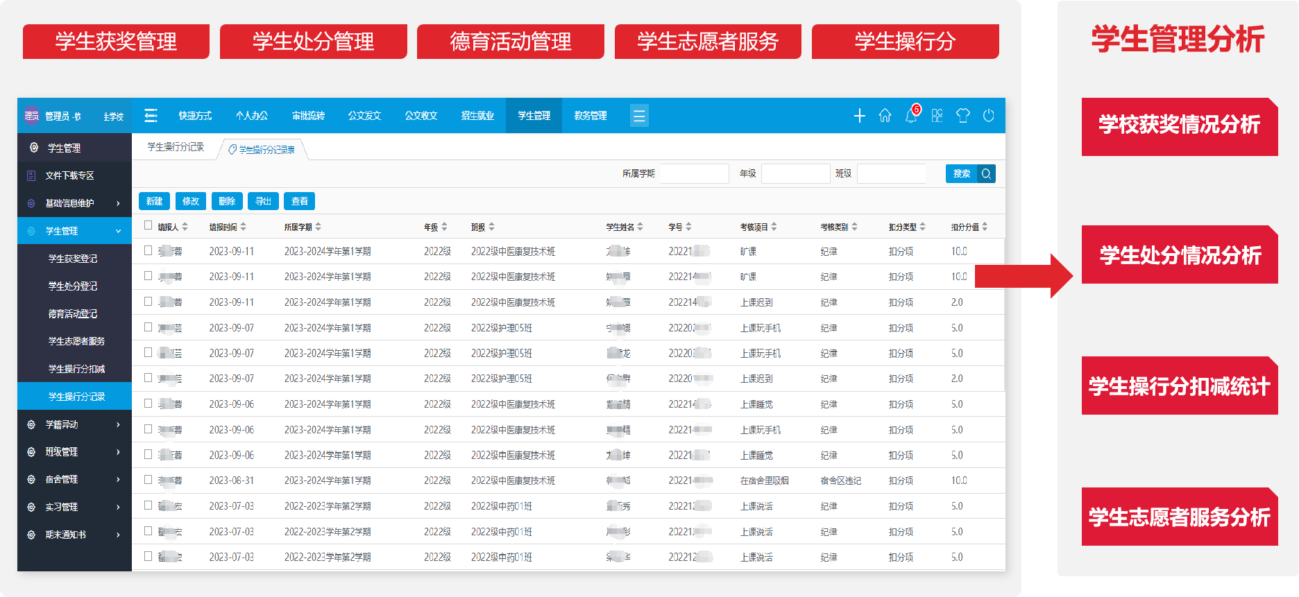Viewport: 1299px width, 597px height.
Task: Click the plus icon in top bar
Action: click(859, 116)
